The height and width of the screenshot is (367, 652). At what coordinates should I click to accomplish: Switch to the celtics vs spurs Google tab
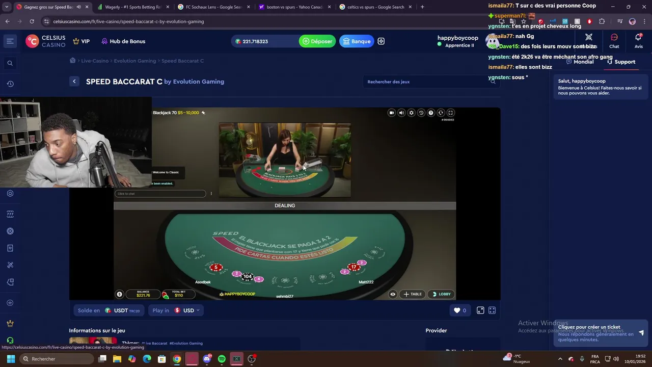coord(375,7)
